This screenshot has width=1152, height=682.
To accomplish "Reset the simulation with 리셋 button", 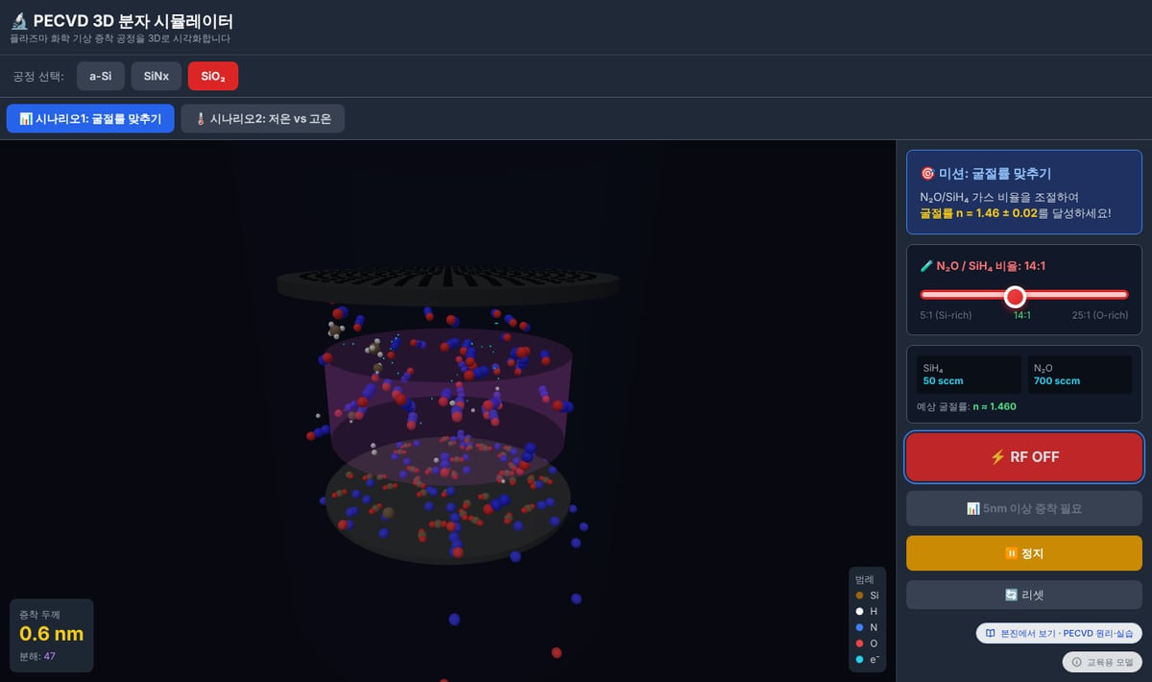I will coord(1024,595).
